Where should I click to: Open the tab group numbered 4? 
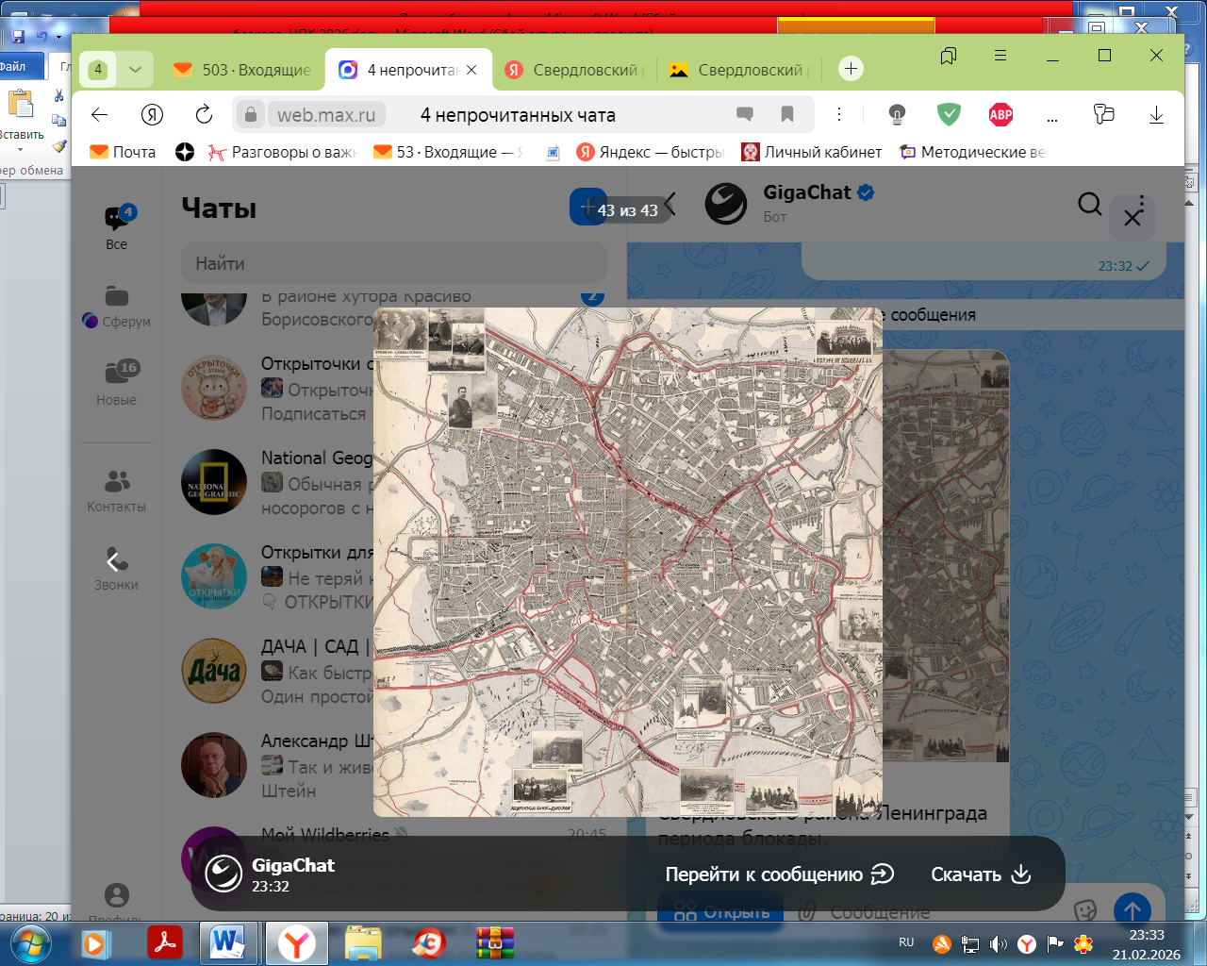98,69
